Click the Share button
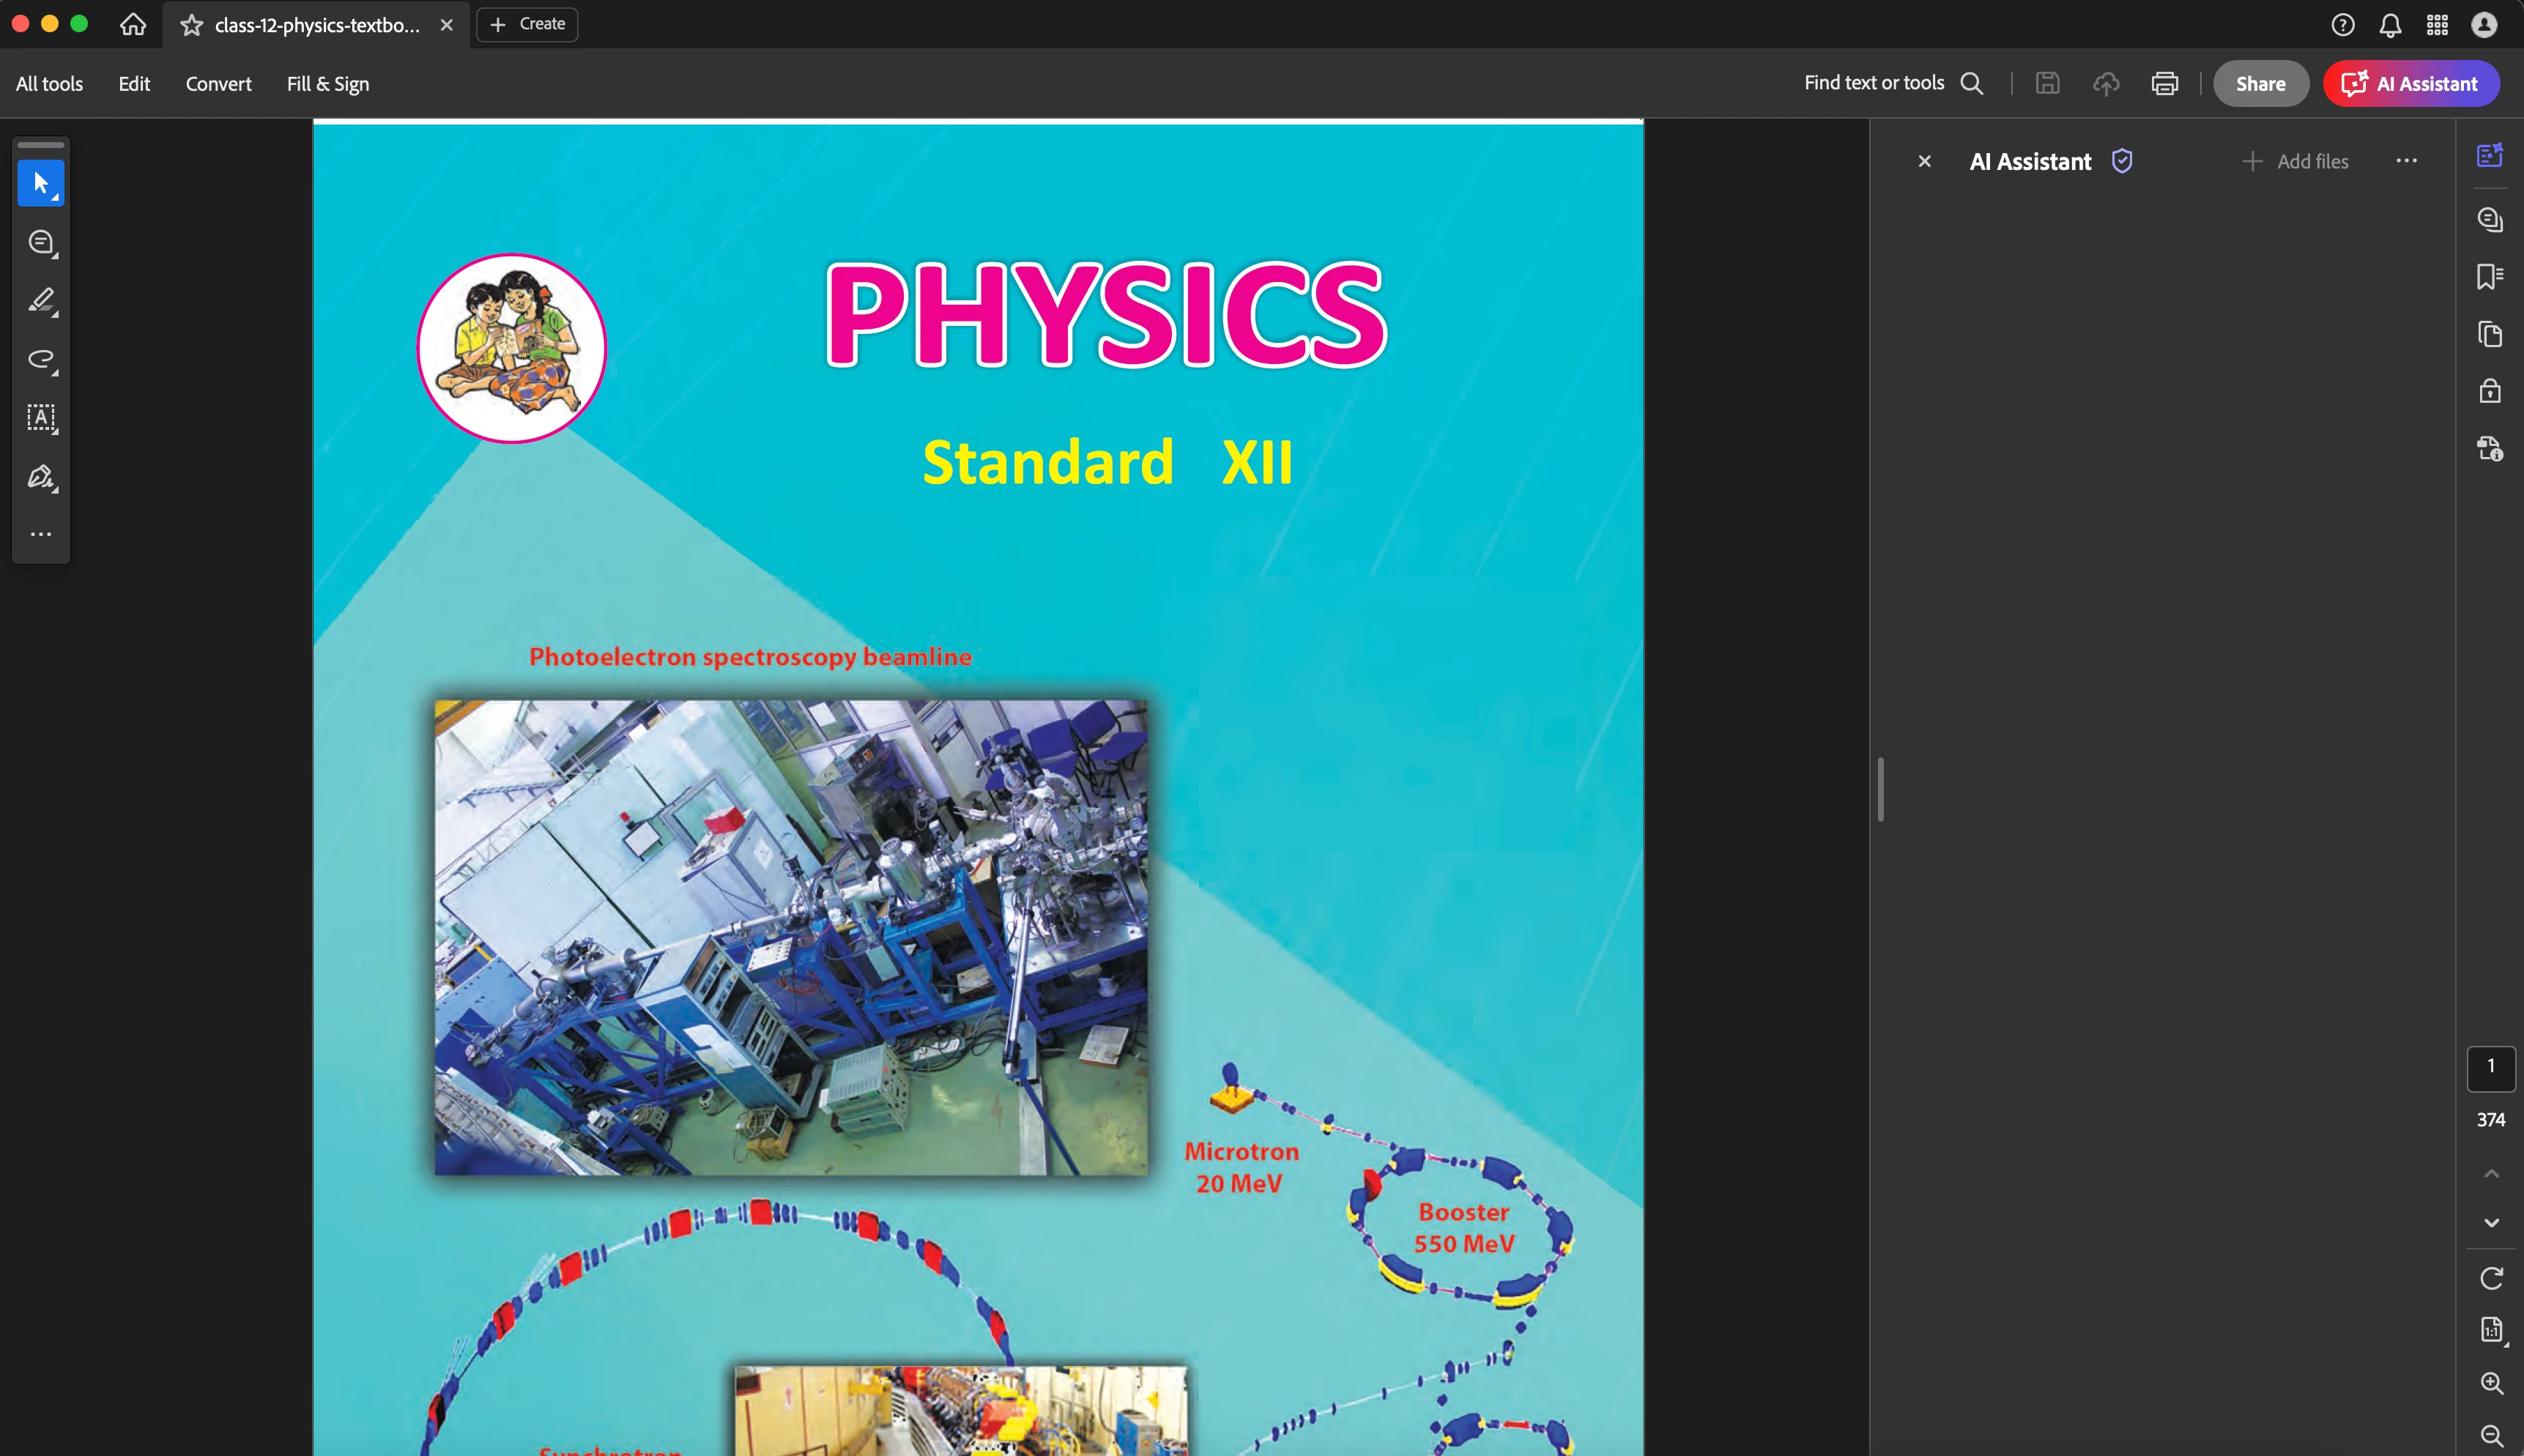 click(2260, 84)
